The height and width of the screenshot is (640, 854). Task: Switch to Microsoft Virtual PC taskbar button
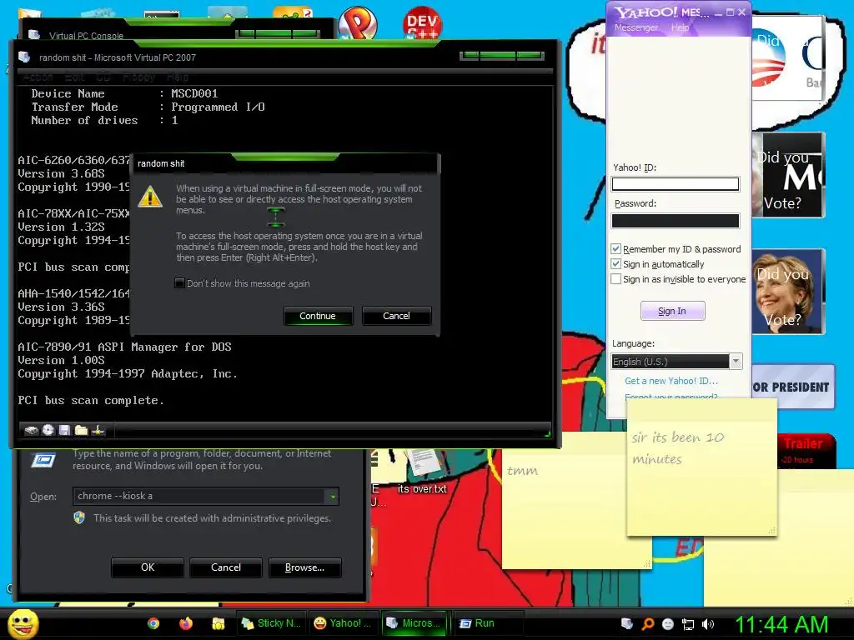click(415, 623)
